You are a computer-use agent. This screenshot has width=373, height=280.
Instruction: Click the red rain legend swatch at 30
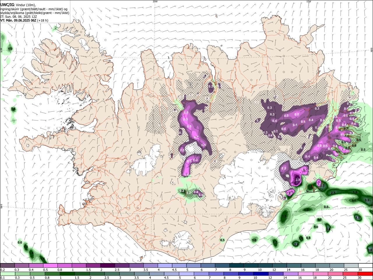[365, 274]
